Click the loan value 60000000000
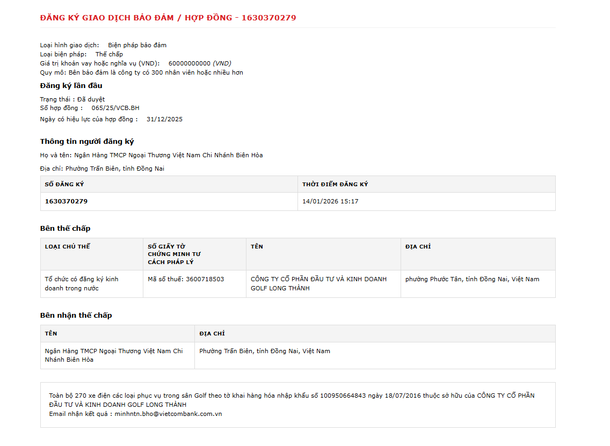This screenshot has height=446, width=610. [190, 63]
